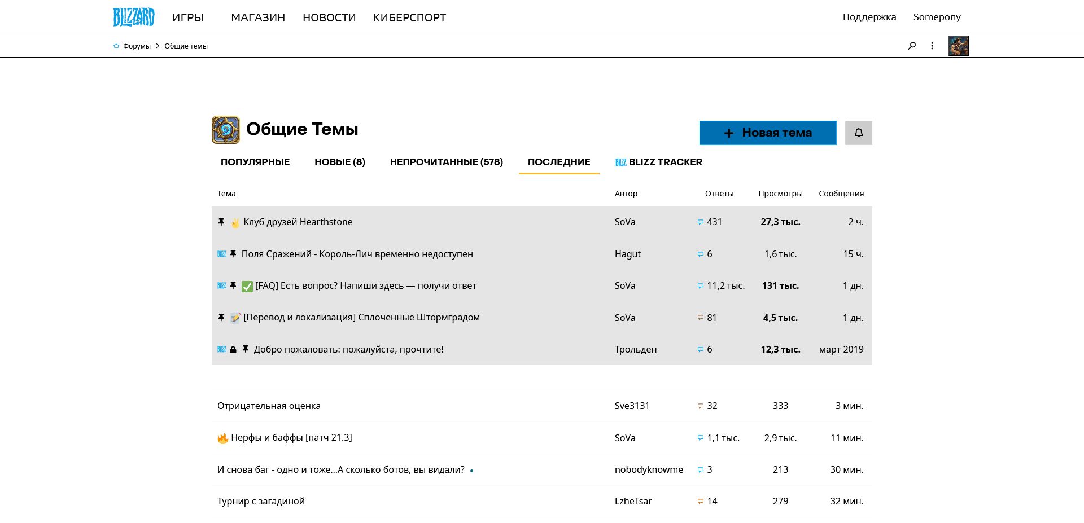The image size is (1084, 523).
Task: Click author Hagut
Action: (x=628, y=254)
